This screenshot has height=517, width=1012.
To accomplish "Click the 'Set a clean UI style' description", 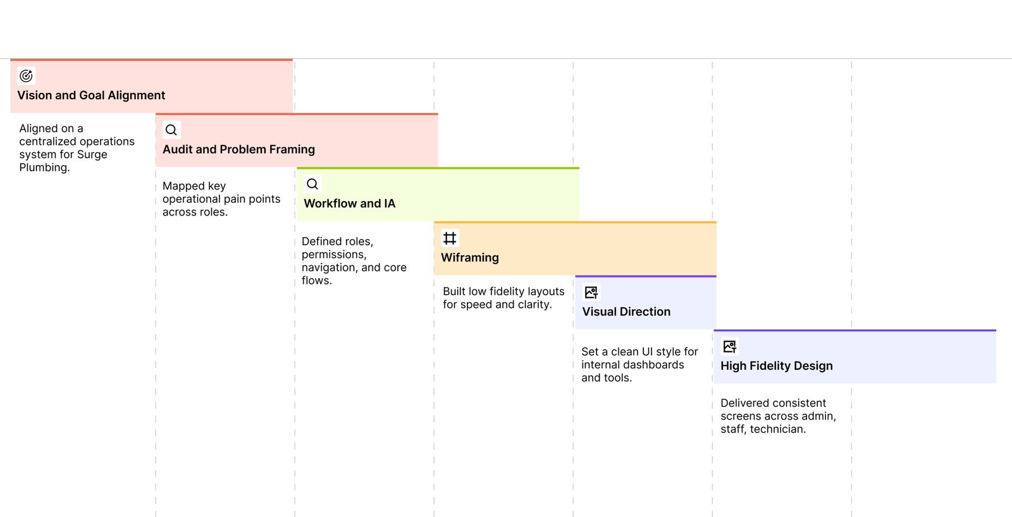I will [x=639, y=365].
